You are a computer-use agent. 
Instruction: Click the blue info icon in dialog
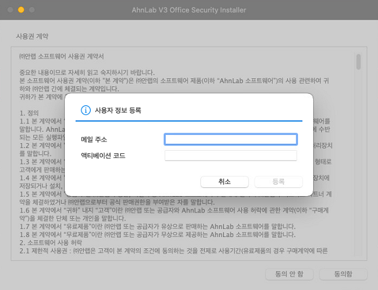click(x=86, y=110)
